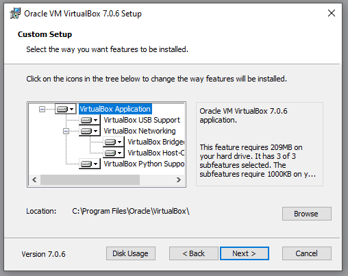Screen dimensions: 348x276
Task: Go back with the < Back button
Action: [x=194, y=253]
